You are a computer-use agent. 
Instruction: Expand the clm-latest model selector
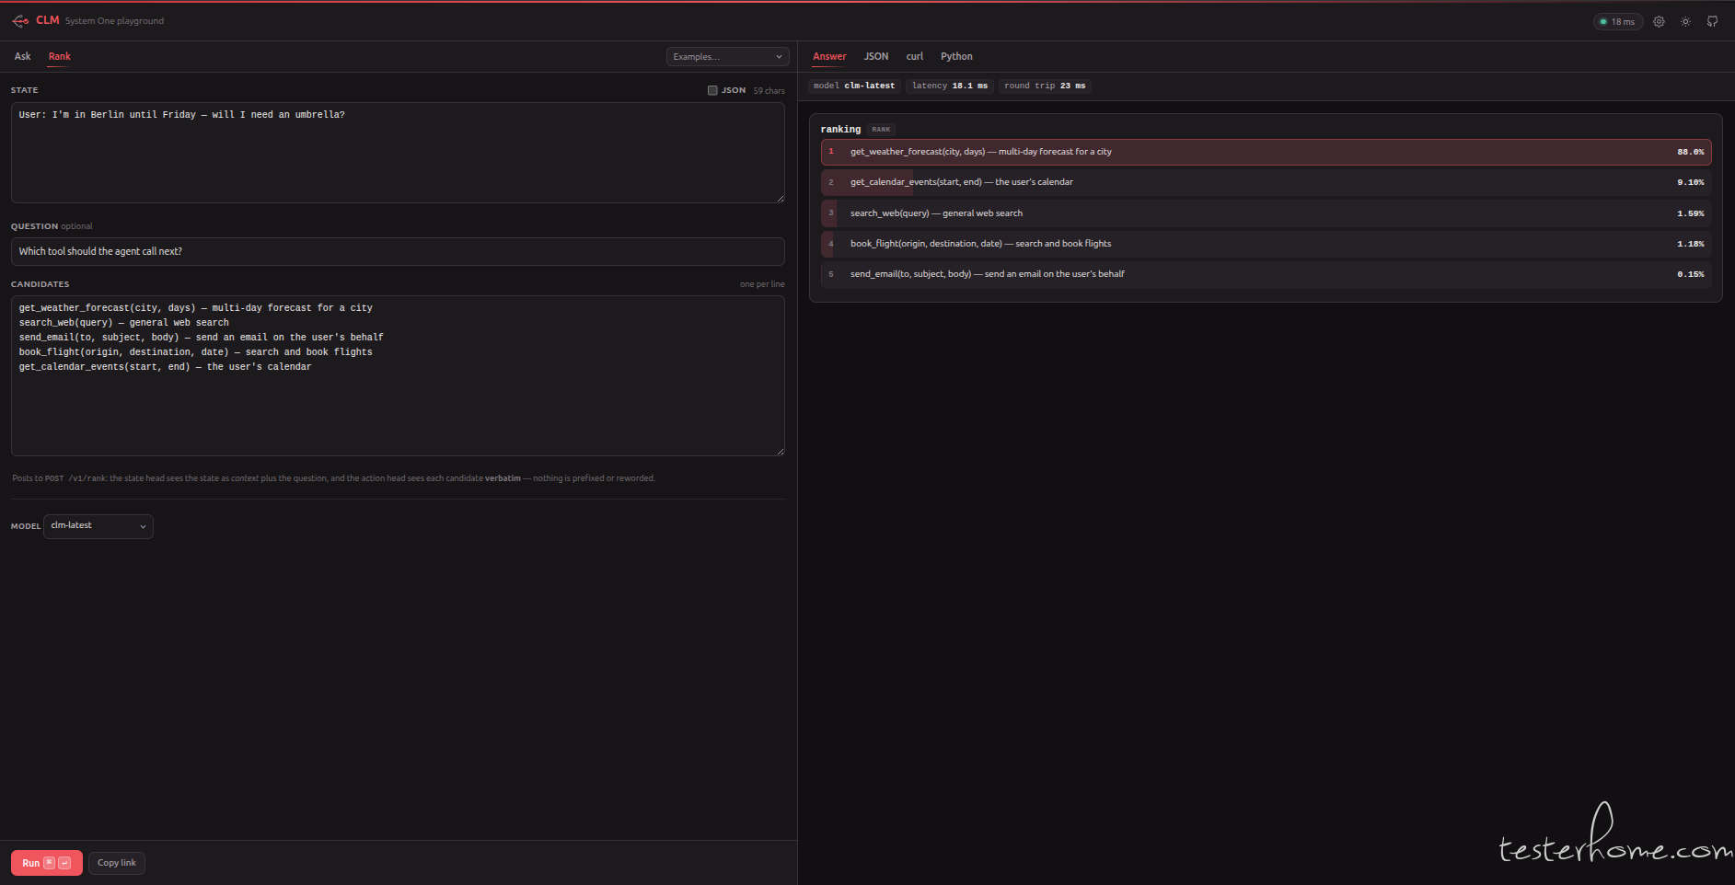tap(98, 526)
